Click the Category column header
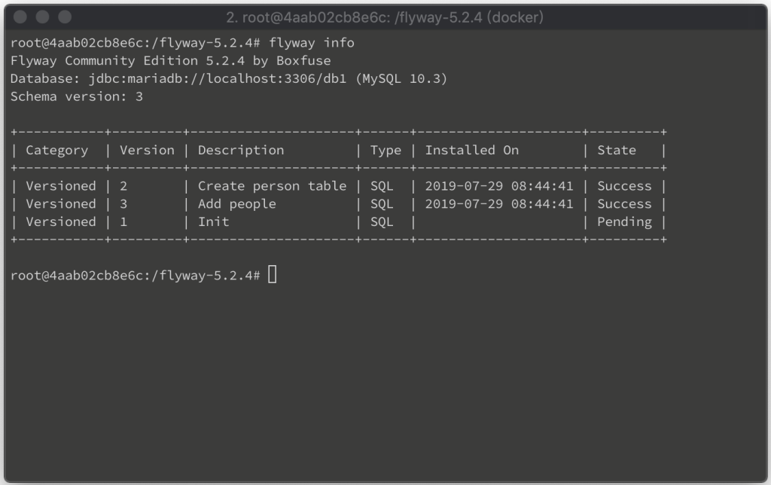Screen dimensions: 771x485 tap(57, 151)
